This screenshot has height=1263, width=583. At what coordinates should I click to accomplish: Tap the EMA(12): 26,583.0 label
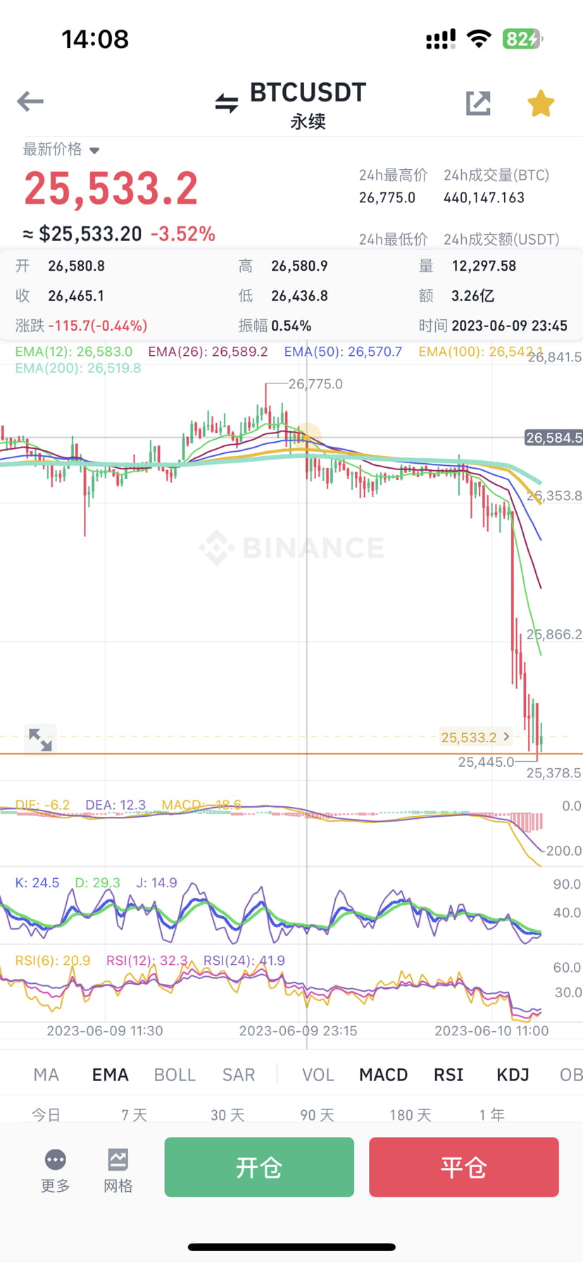click(x=74, y=351)
